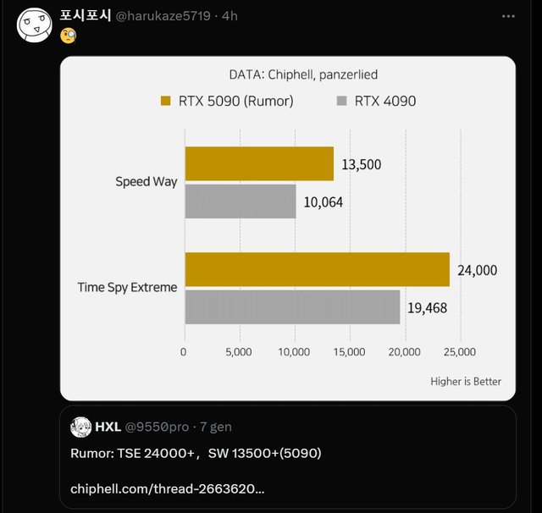Open the tweet's more options menu
This screenshot has width=542, height=513.
(507, 16)
